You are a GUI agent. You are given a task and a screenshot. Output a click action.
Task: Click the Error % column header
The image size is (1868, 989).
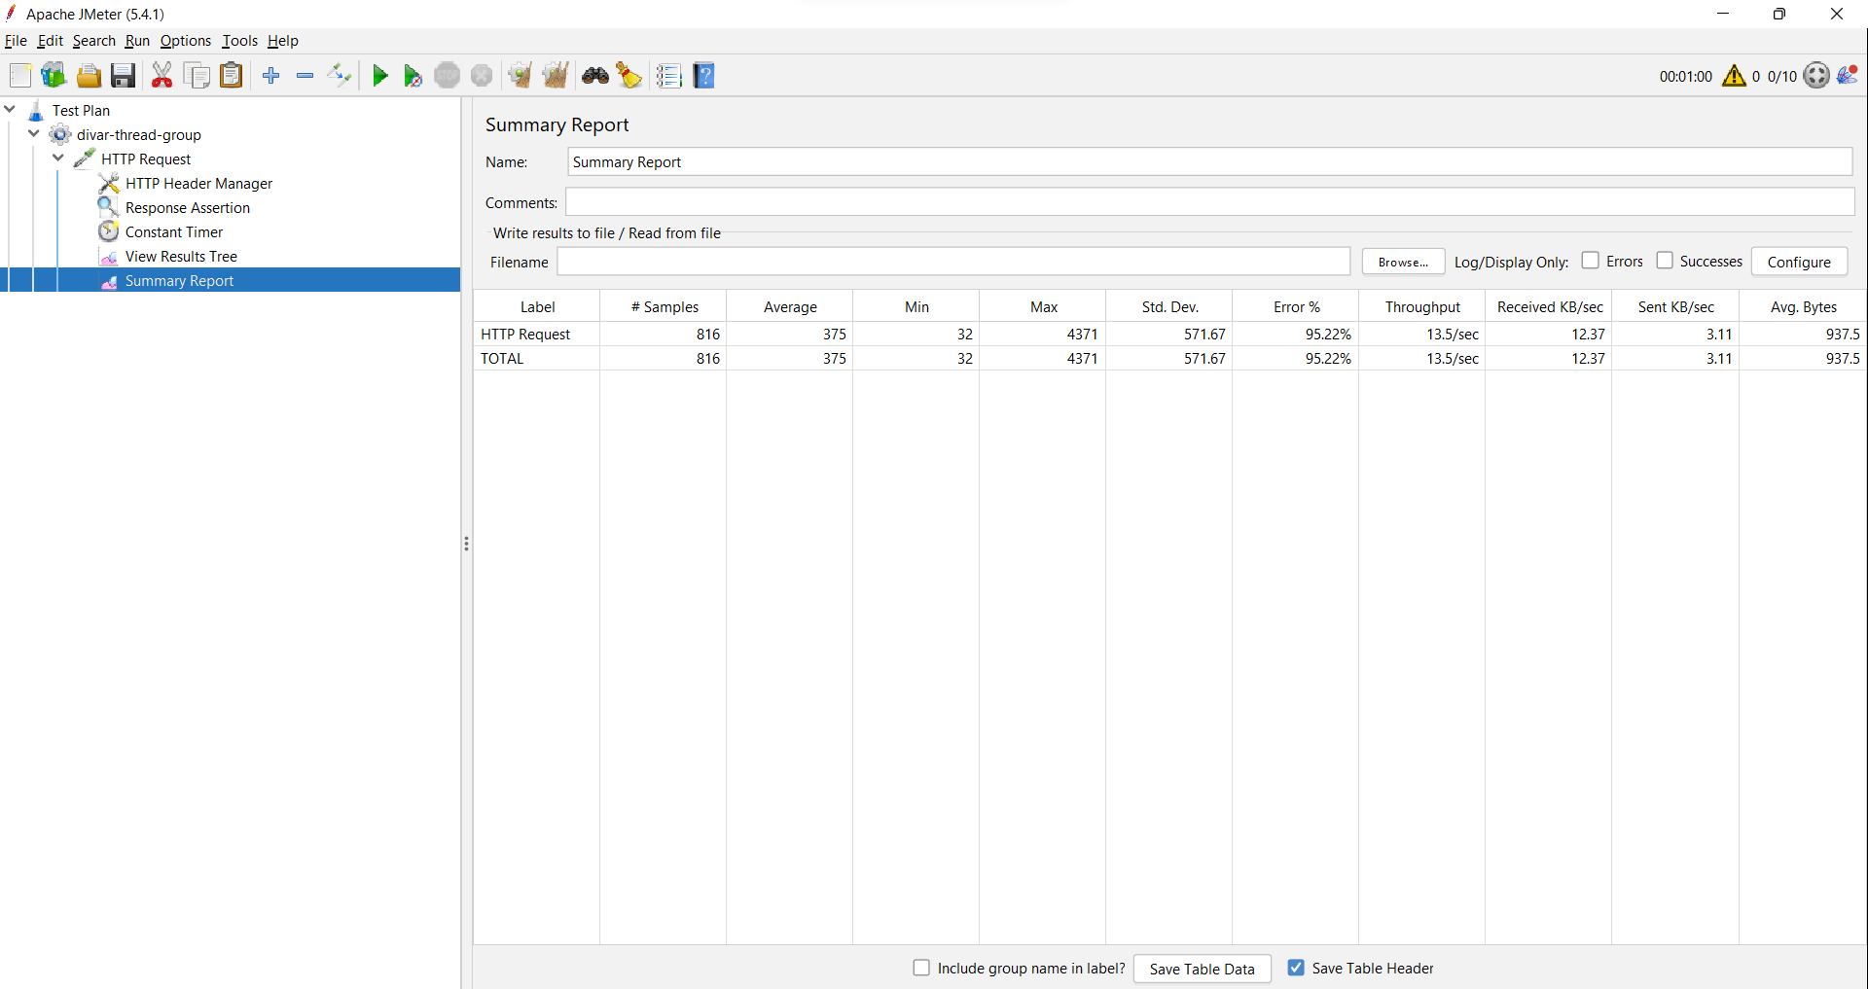[x=1296, y=306]
